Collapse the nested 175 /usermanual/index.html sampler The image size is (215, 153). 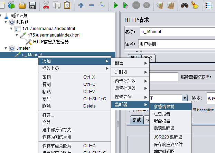[17, 35]
